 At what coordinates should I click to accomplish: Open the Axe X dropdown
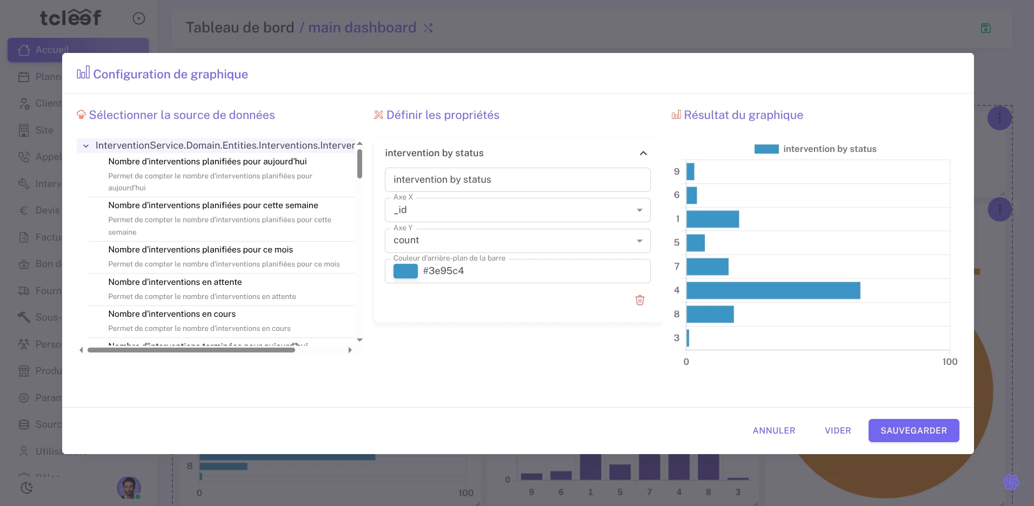(639, 210)
